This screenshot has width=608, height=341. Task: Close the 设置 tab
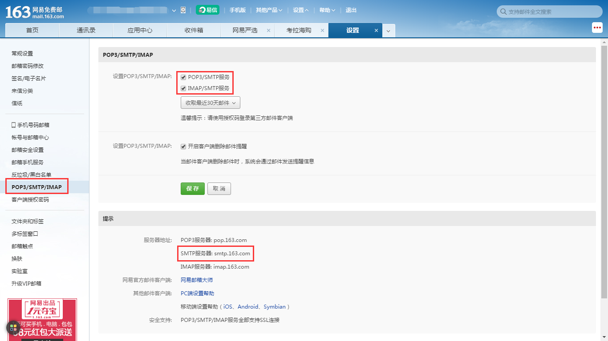[x=376, y=31]
